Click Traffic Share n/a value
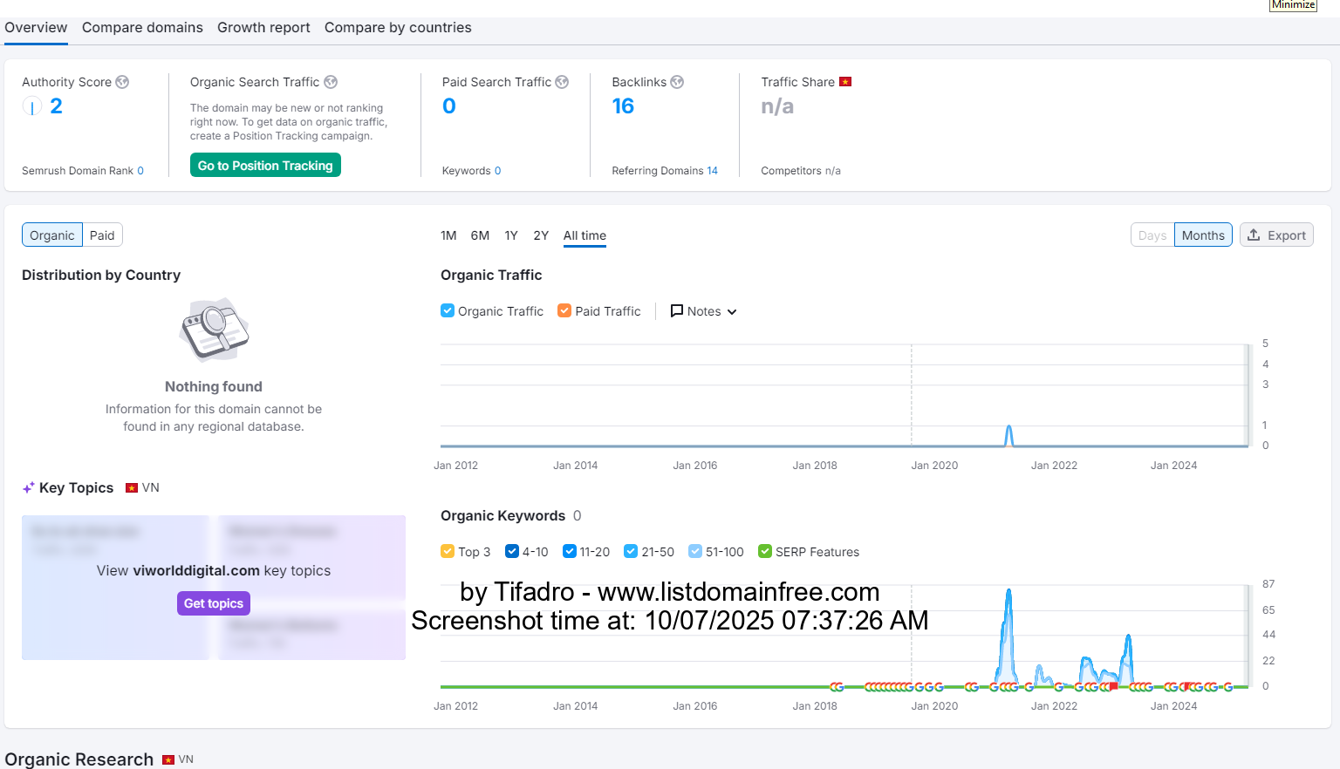Viewport: 1340px width, 769px height. click(x=777, y=106)
